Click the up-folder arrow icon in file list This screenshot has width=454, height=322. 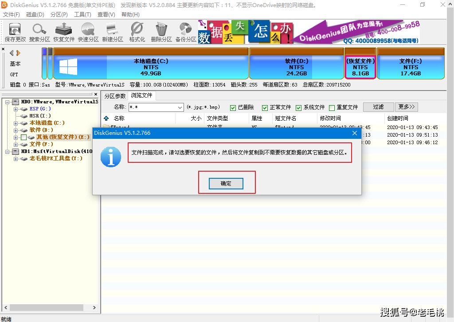point(106,118)
